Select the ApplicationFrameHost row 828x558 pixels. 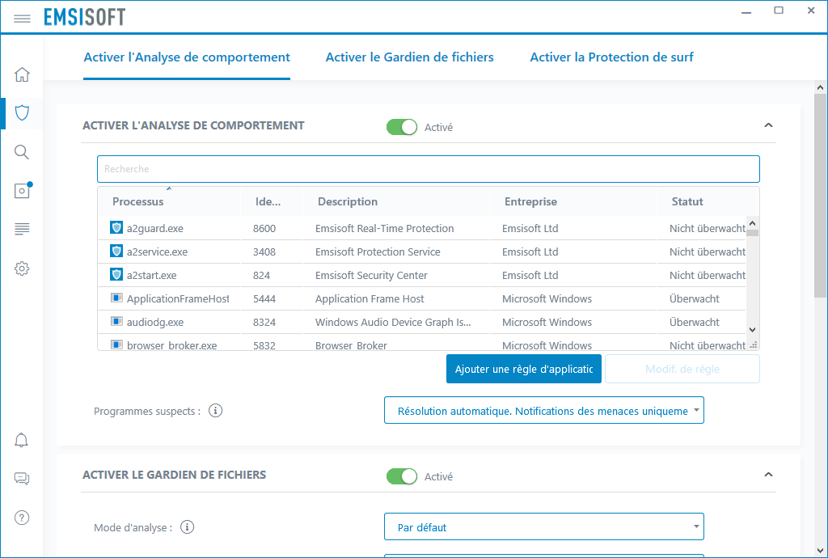pyautogui.click(x=421, y=298)
